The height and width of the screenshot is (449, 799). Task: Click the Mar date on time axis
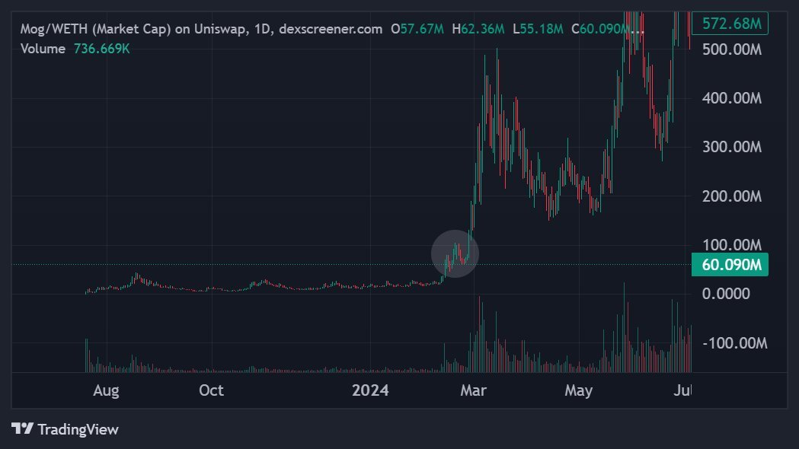[474, 390]
